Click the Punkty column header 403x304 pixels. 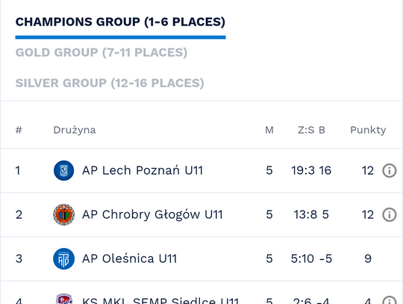coord(368,130)
